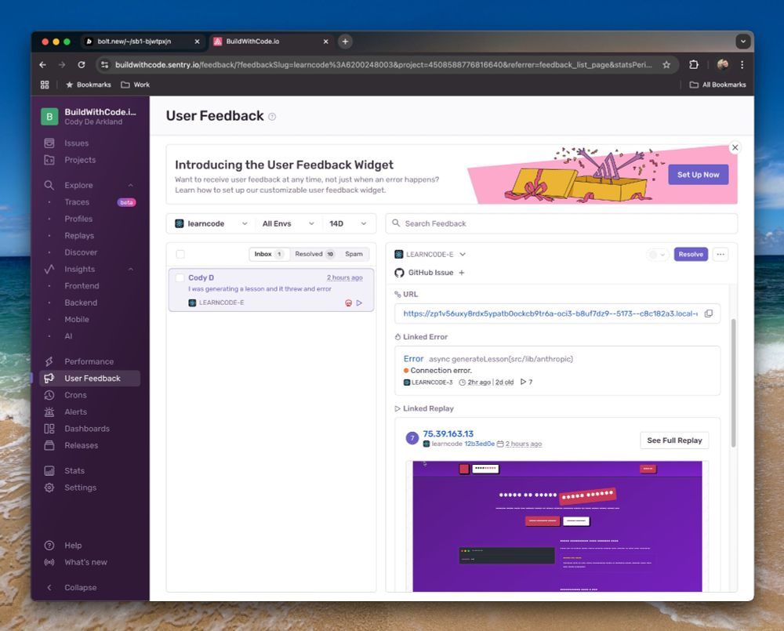Bookmark this page with the star icon

pyautogui.click(x=666, y=64)
